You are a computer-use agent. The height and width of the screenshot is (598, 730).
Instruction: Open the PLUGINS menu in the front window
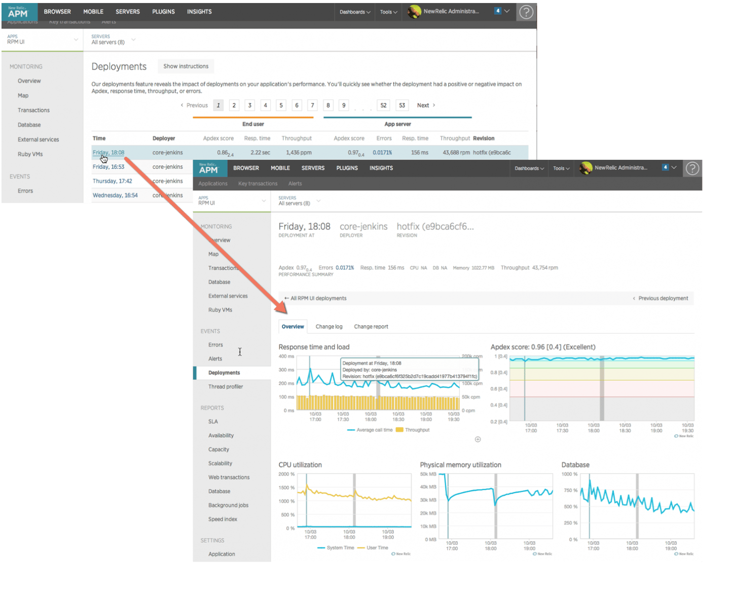click(x=347, y=168)
